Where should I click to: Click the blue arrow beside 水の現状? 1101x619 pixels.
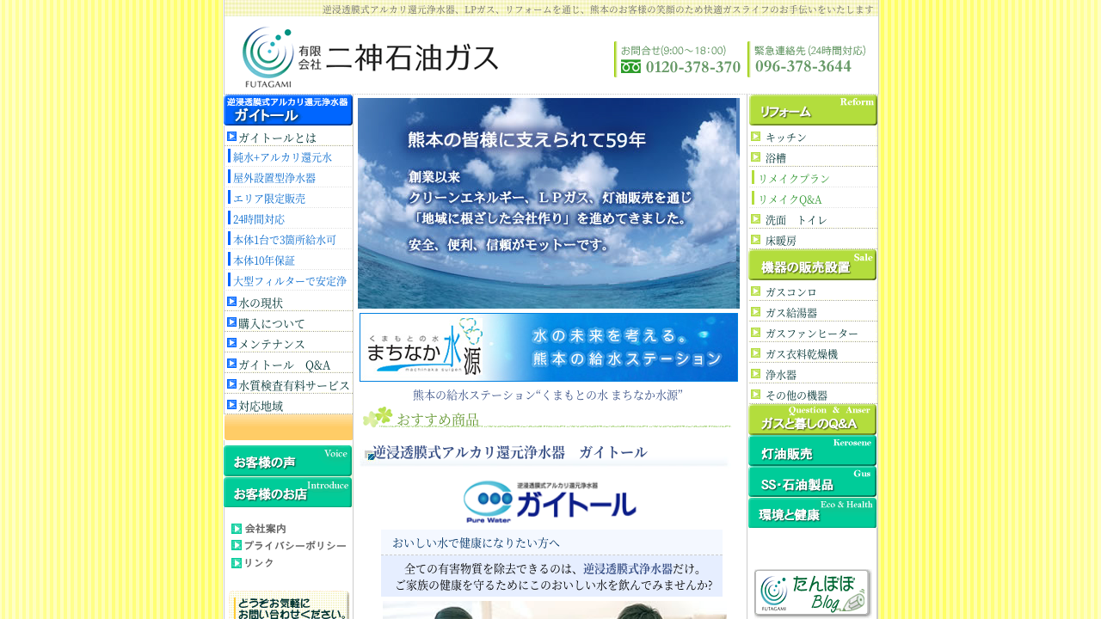(x=231, y=302)
